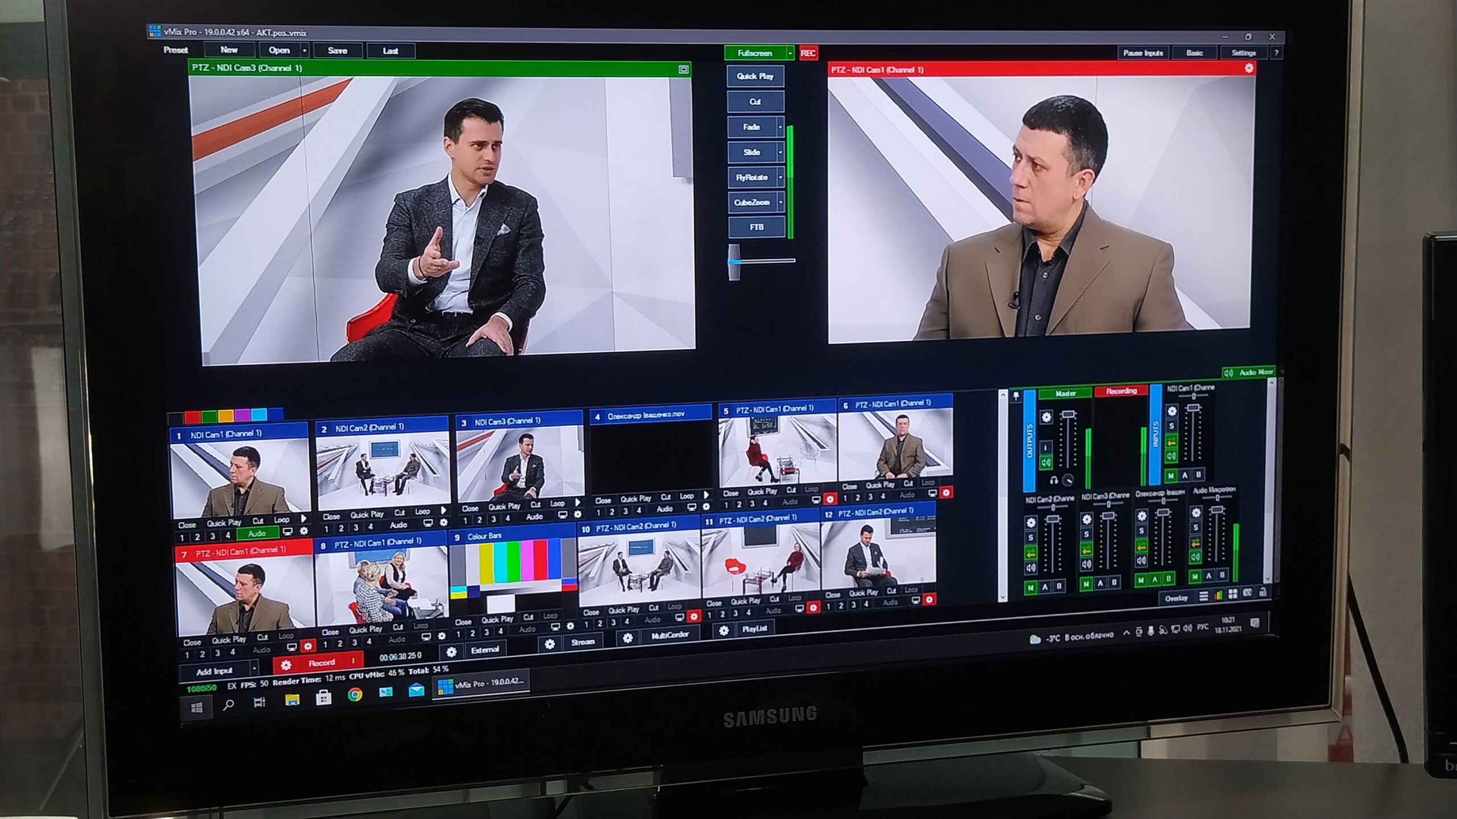Click the list view icon beside Overlay
Image resolution: width=1457 pixels, height=819 pixels.
point(1203,596)
